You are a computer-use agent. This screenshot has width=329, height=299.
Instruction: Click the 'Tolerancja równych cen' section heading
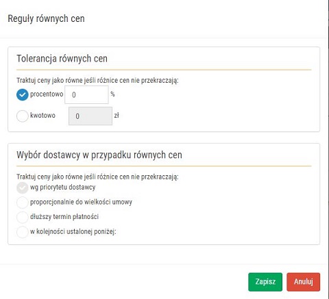62,59
